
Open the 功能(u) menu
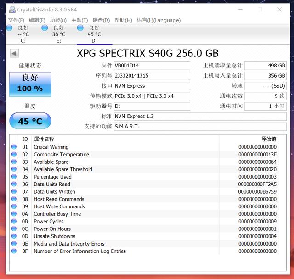58,20
